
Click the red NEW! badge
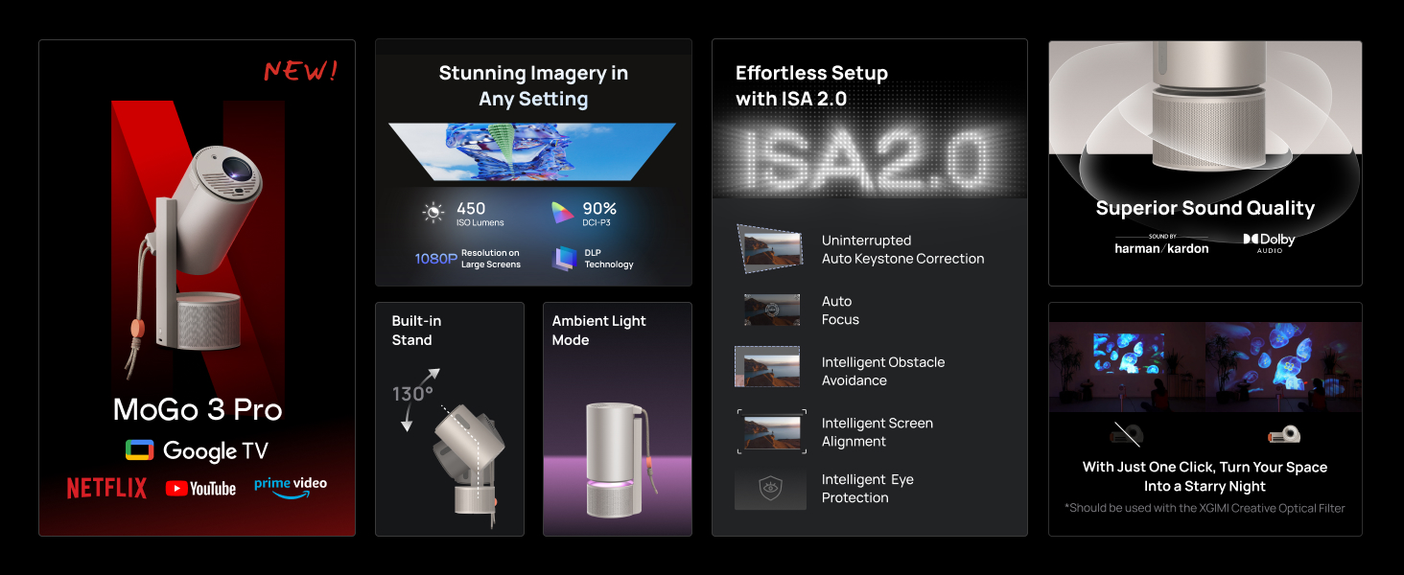coord(300,71)
